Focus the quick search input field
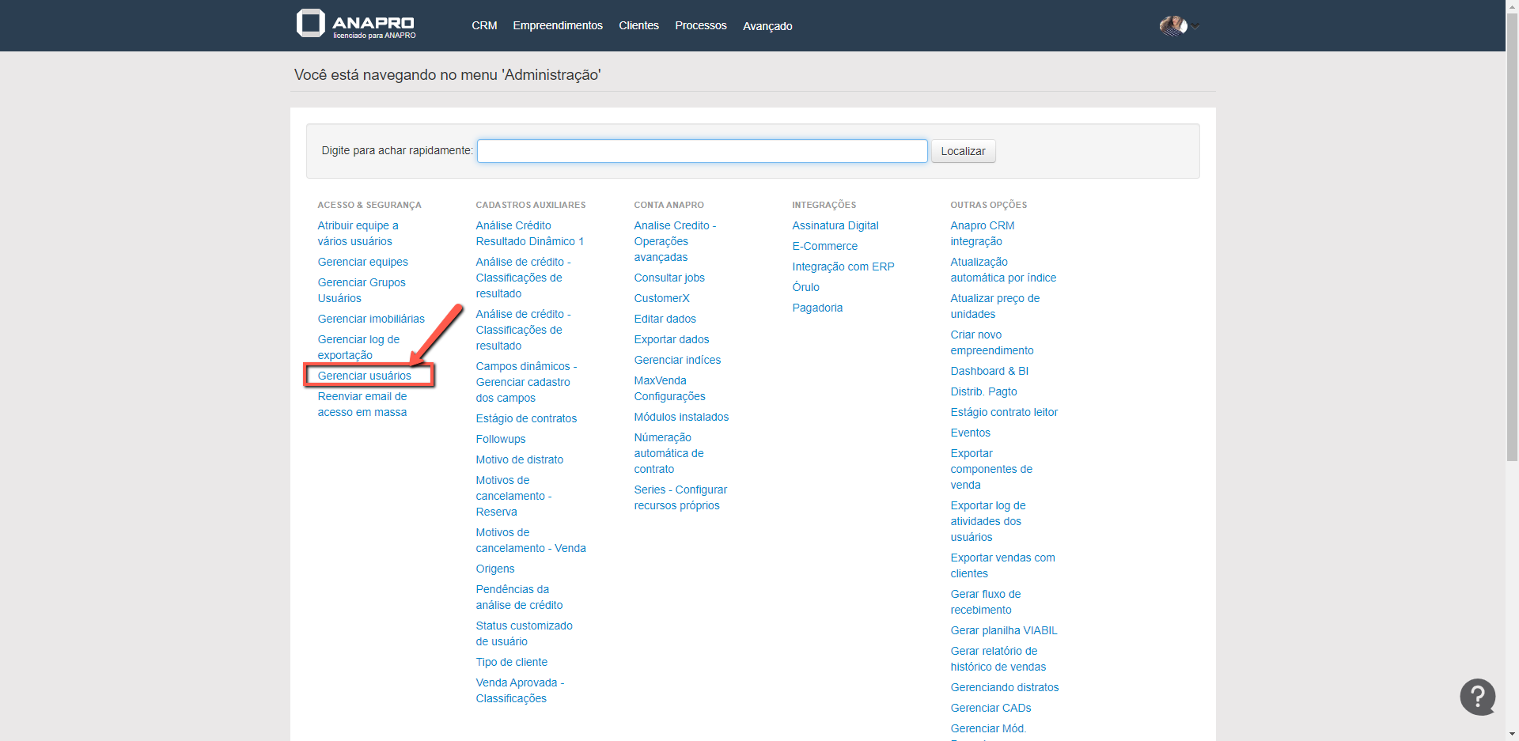This screenshot has height=741, width=1519. tap(702, 151)
